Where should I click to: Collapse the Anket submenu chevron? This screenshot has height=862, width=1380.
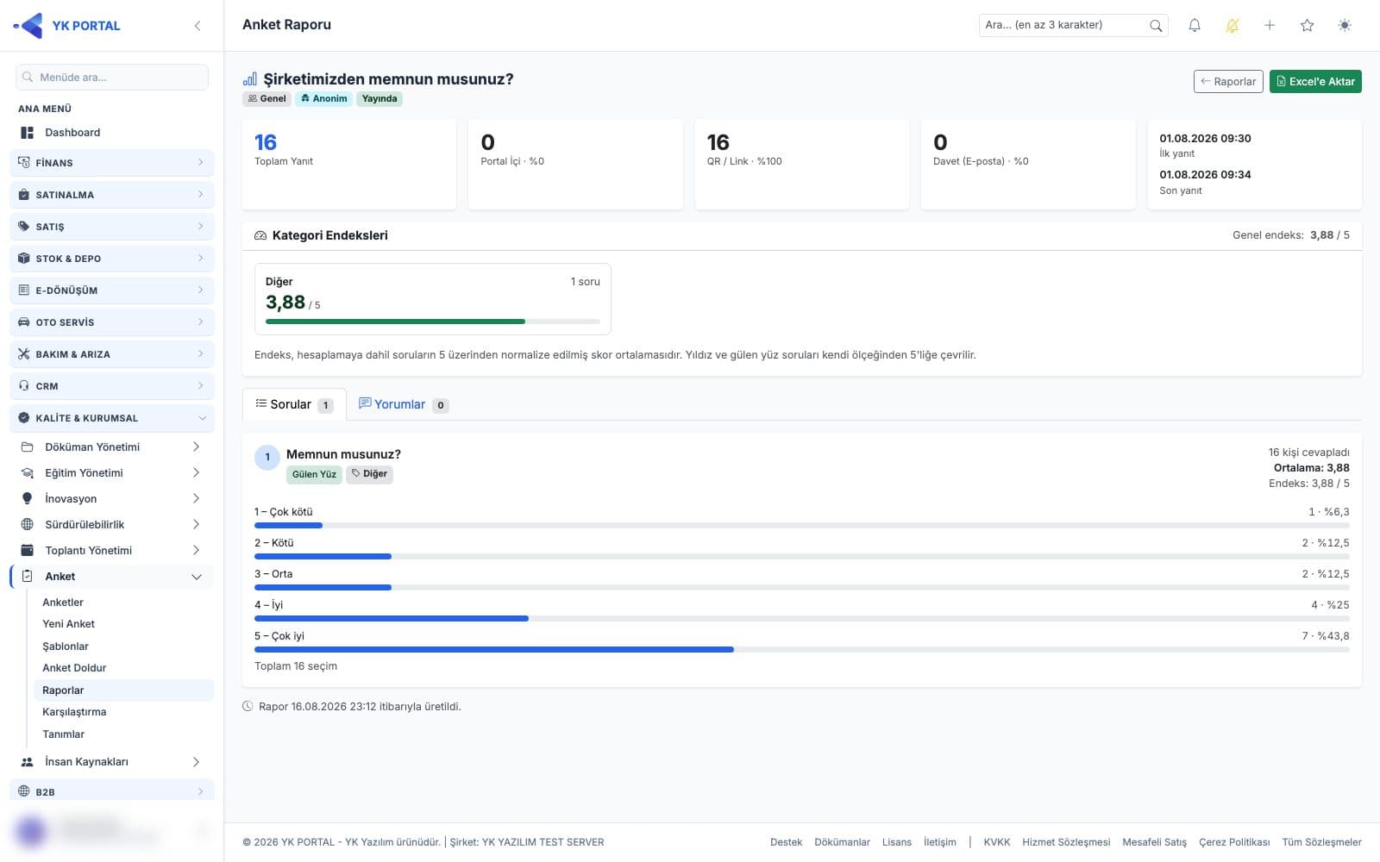197,577
